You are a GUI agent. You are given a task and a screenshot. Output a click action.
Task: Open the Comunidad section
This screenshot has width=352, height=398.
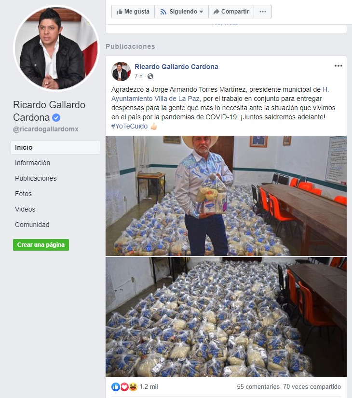[x=32, y=225]
